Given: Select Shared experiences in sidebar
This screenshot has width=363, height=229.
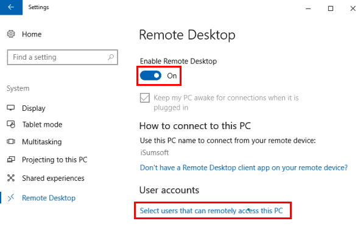Looking at the screenshot, I should (x=53, y=178).
